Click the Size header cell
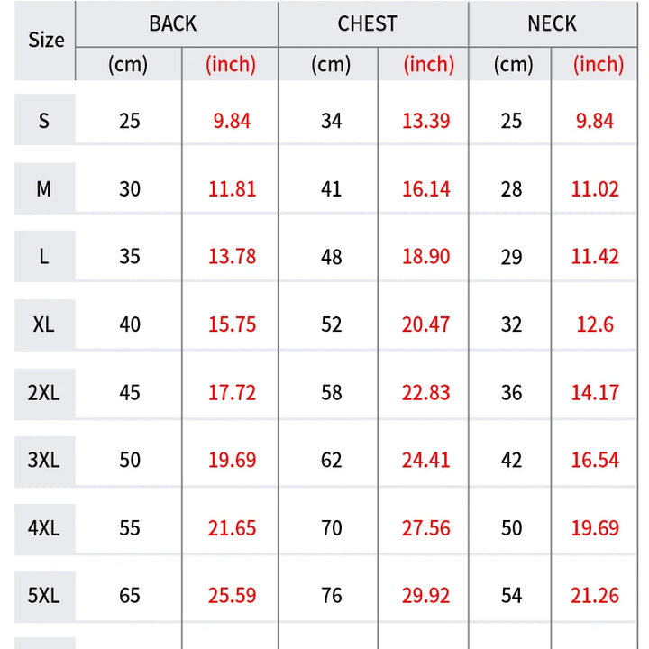 point(46,40)
